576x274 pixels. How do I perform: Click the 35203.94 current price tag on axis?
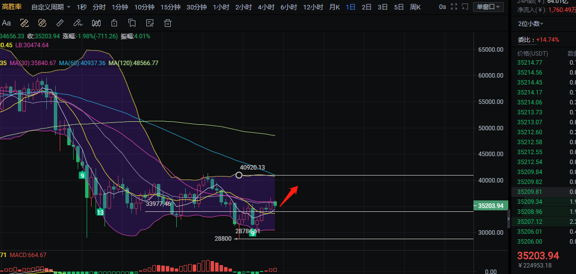(491, 206)
